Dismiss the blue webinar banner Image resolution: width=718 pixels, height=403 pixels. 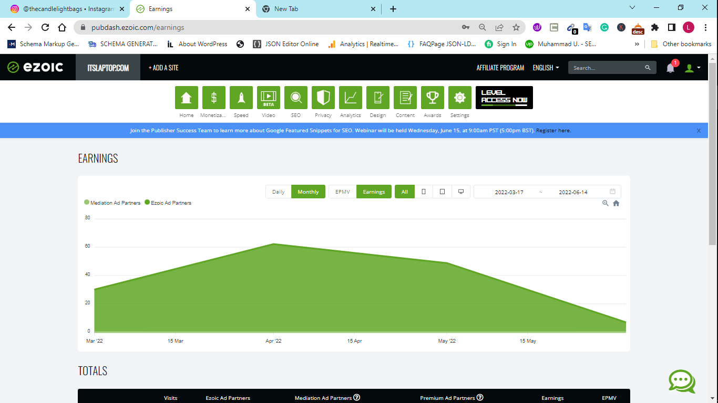tap(699, 131)
